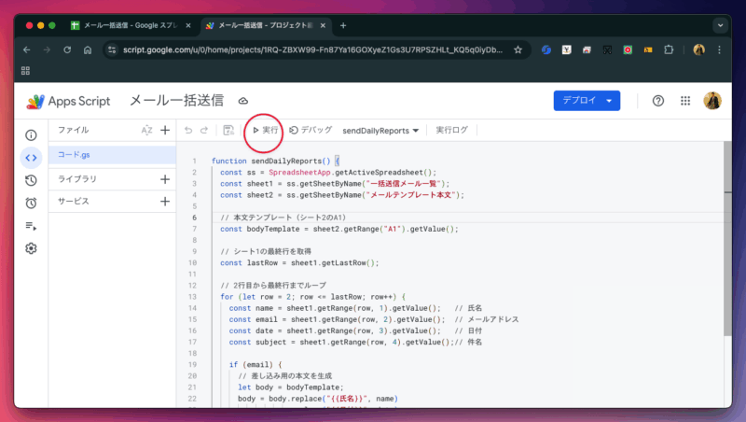This screenshot has height=422, width=746.
Task: Open the Overview (info) sidebar icon
Action: pos(31,135)
